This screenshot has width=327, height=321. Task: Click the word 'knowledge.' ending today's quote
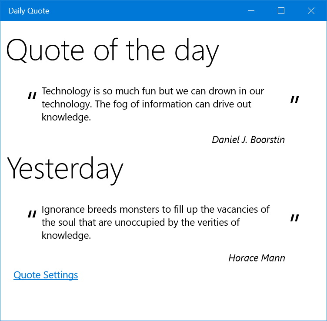[x=66, y=117]
